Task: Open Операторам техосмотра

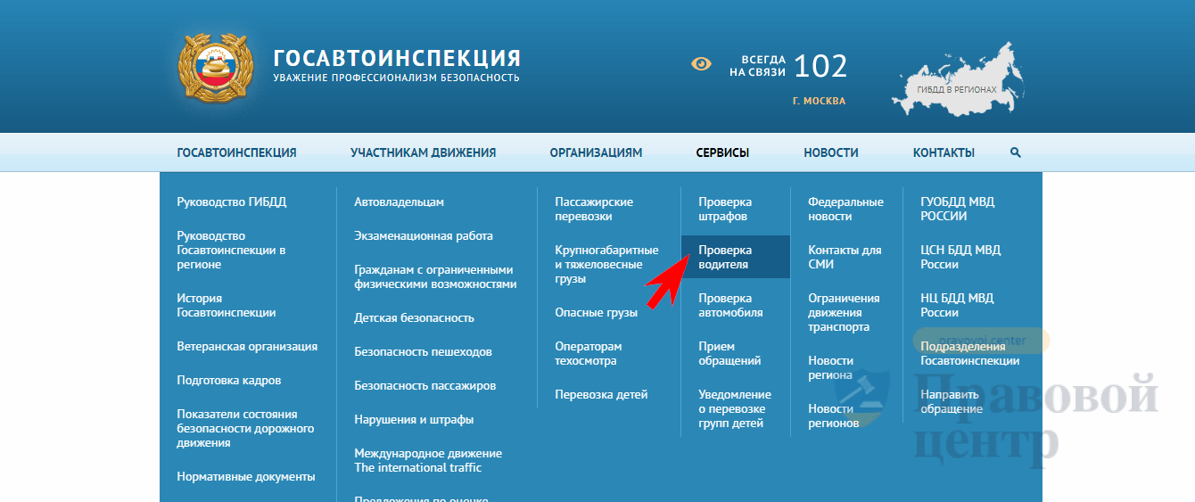Action: tap(589, 354)
